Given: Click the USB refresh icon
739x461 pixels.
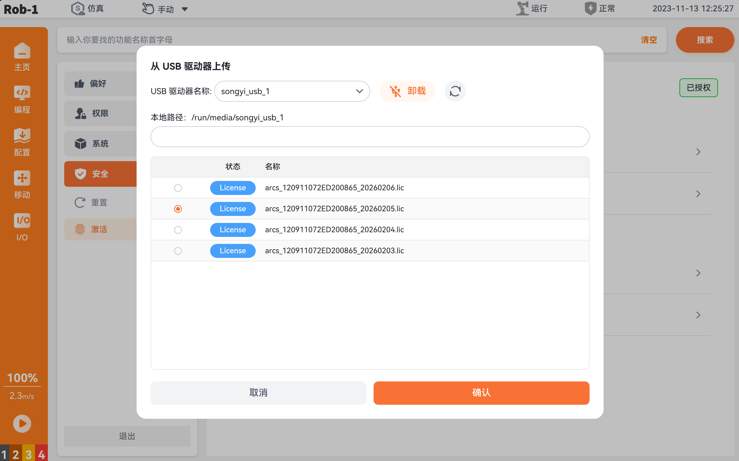Looking at the screenshot, I should [x=455, y=91].
